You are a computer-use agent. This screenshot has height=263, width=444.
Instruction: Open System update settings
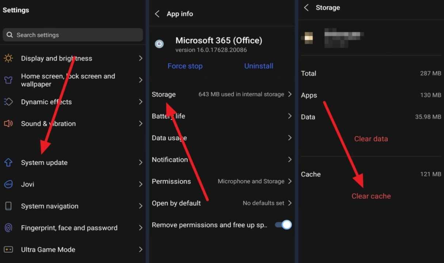[x=73, y=163]
